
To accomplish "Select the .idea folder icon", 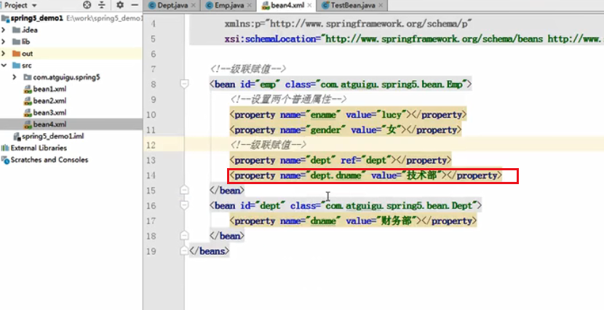I will 16,30.
